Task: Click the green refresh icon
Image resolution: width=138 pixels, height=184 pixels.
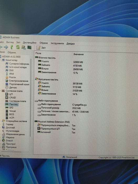Action: pos(18,47)
